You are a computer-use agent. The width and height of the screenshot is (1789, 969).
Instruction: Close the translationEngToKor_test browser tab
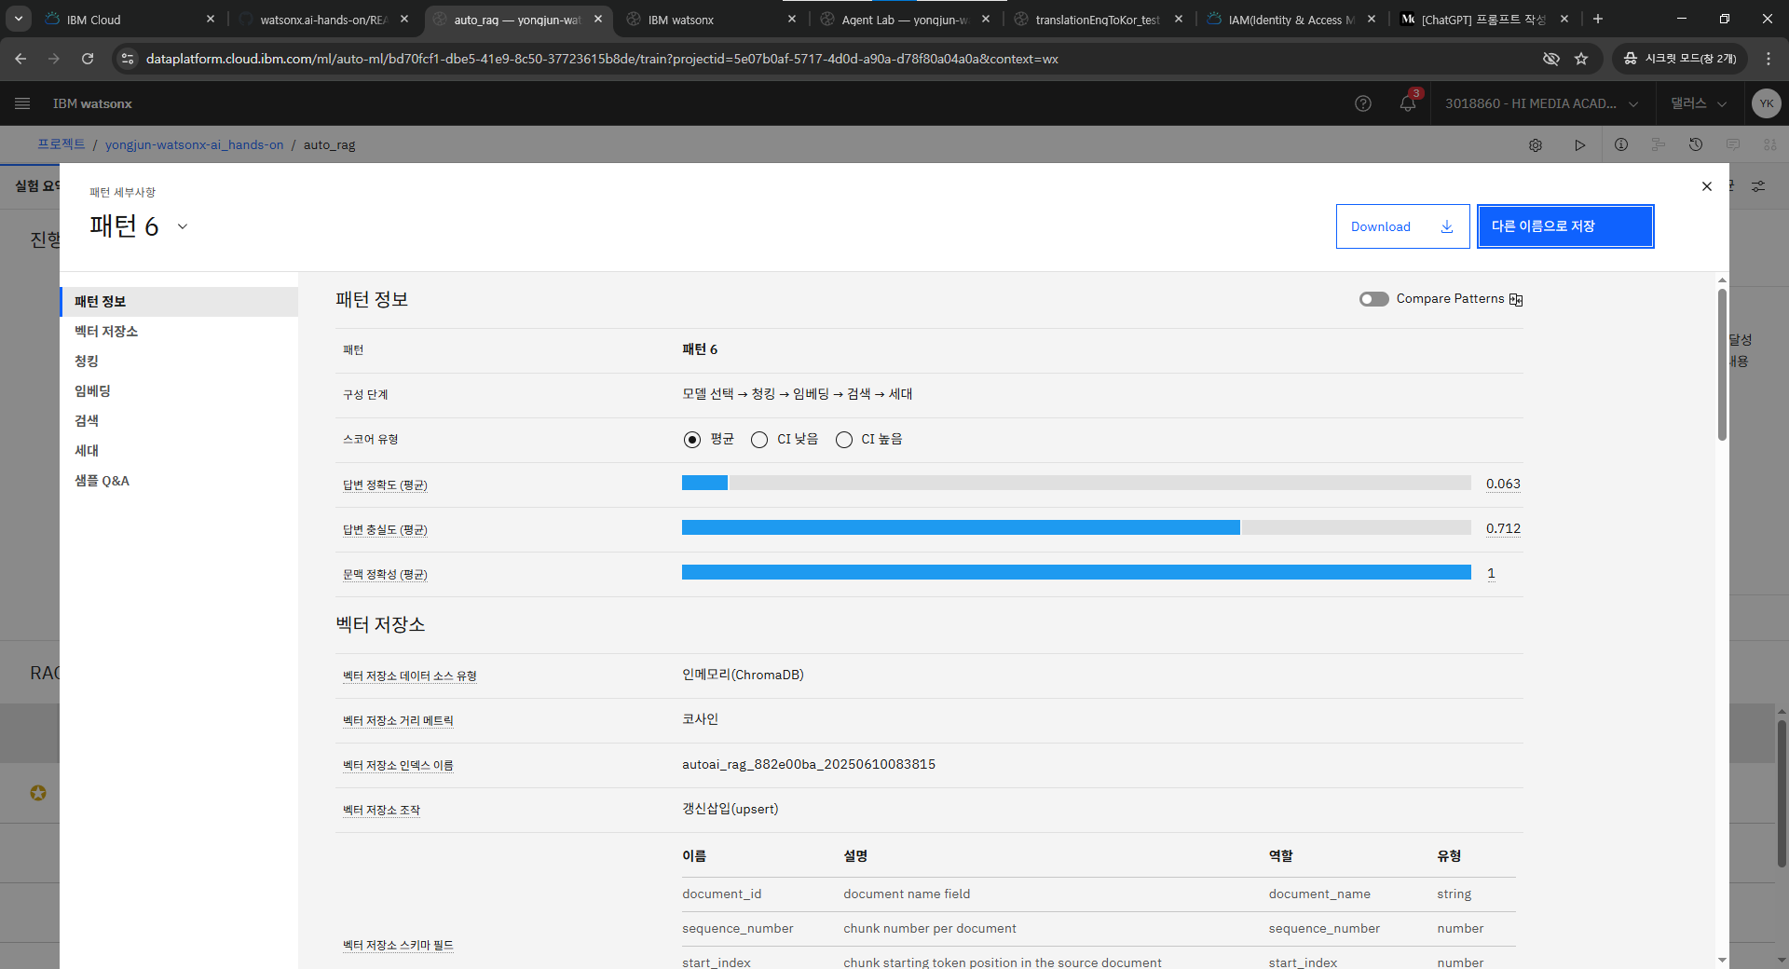1179,19
